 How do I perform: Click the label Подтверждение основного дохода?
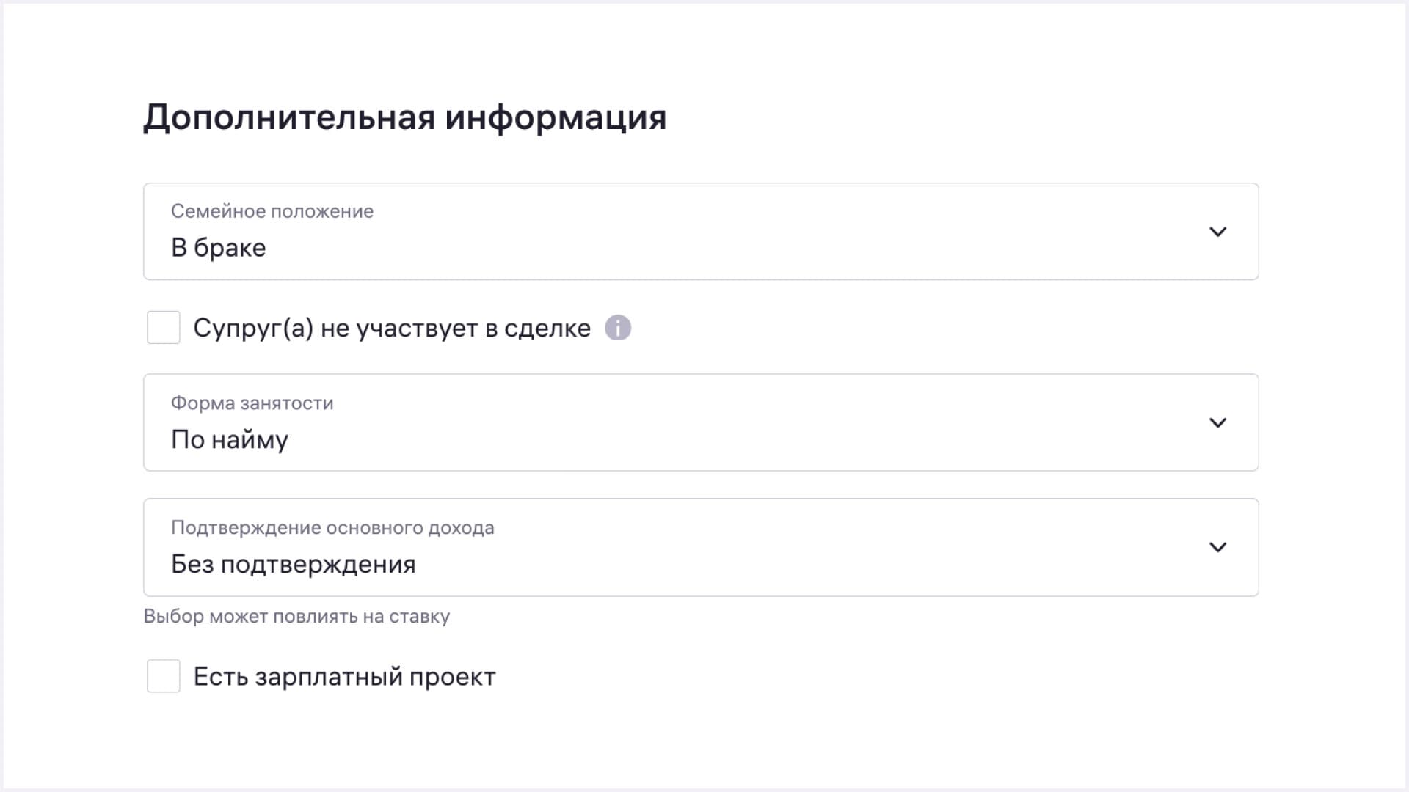coord(332,527)
